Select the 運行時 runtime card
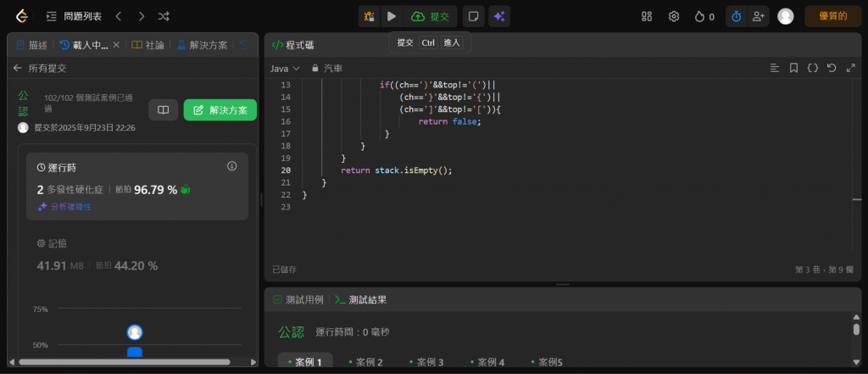Viewport: 868px width, 374px height. (137, 187)
